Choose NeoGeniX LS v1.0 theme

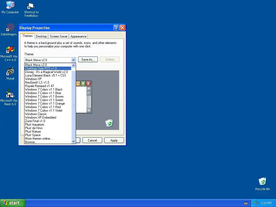[x=48, y=82]
